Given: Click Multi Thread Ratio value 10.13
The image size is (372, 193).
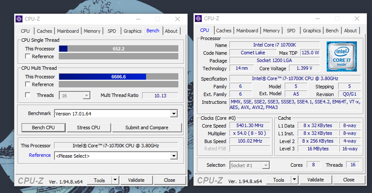Looking at the screenshot, I should pyautogui.click(x=160, y=96).
